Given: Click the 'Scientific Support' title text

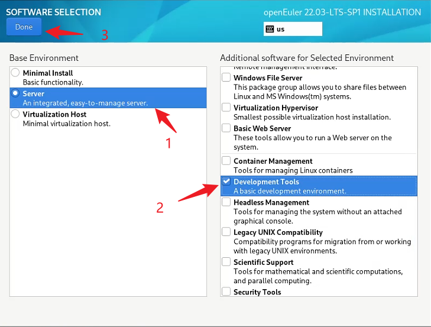Looking at the screenshot, I should 263,263.
